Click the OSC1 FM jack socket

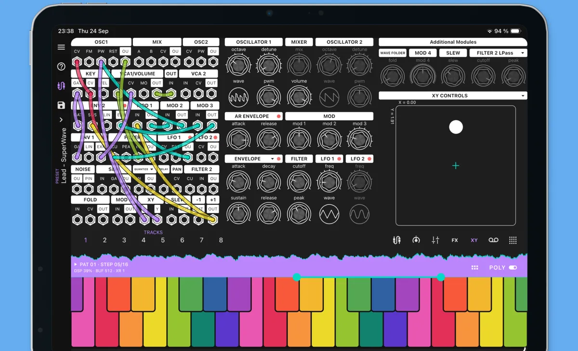click(x=89, y=62)
